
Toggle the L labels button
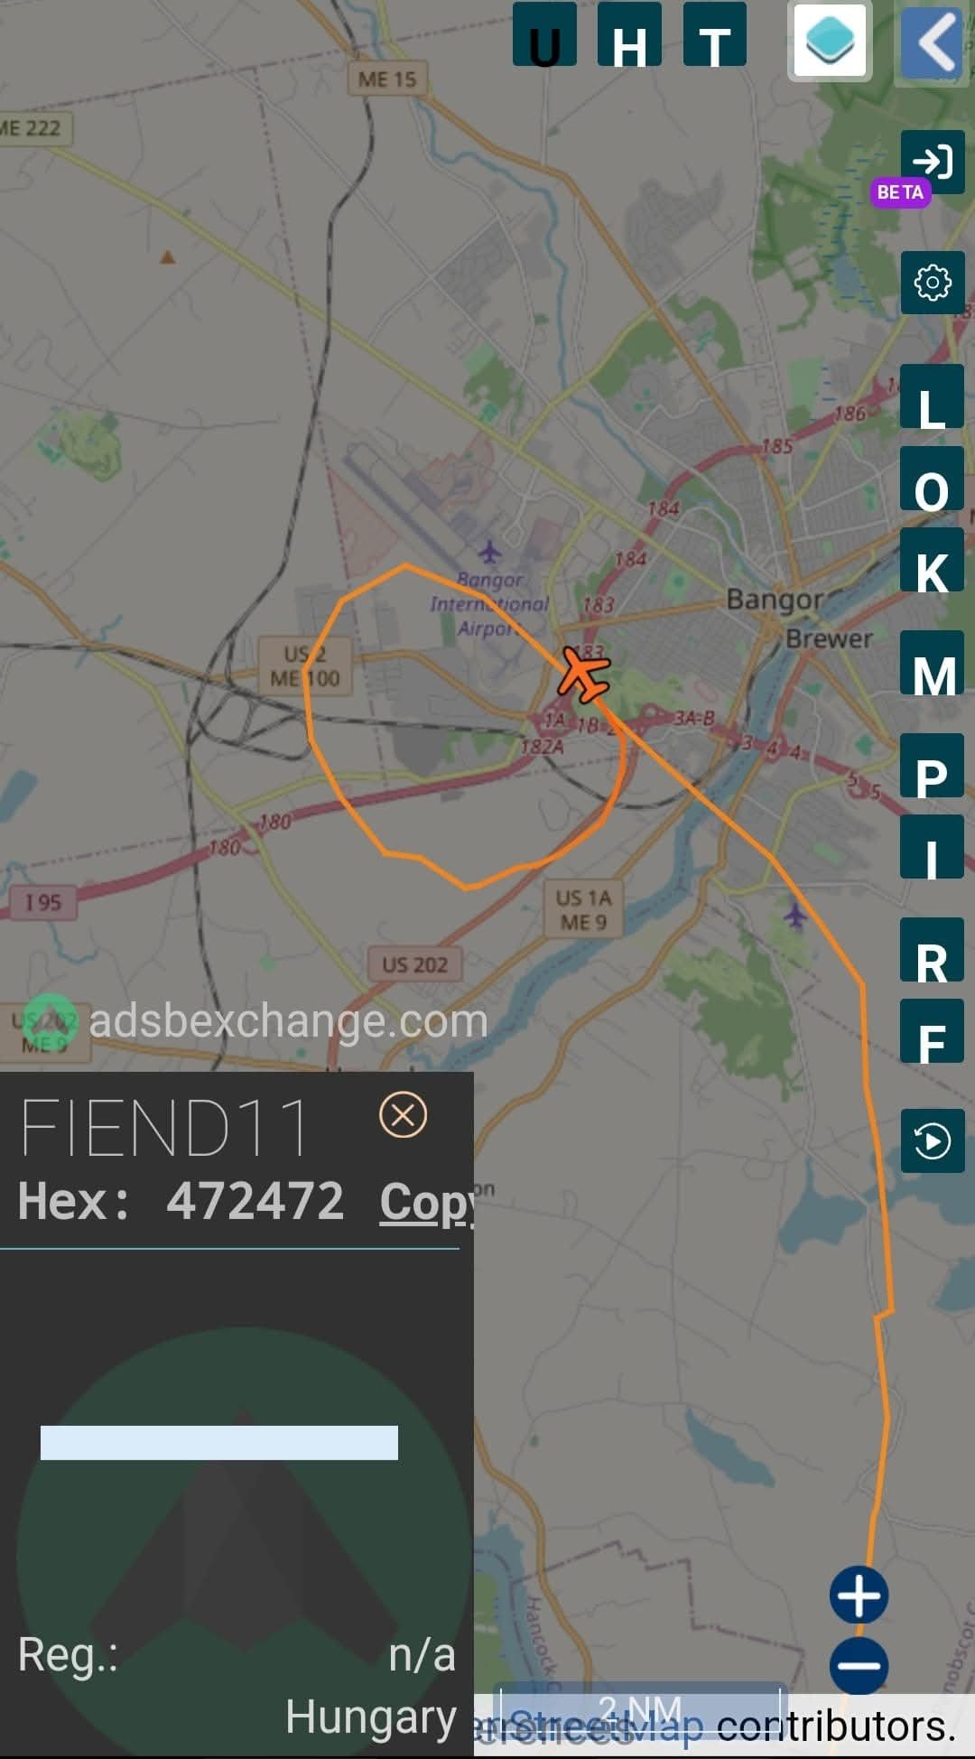933,396
